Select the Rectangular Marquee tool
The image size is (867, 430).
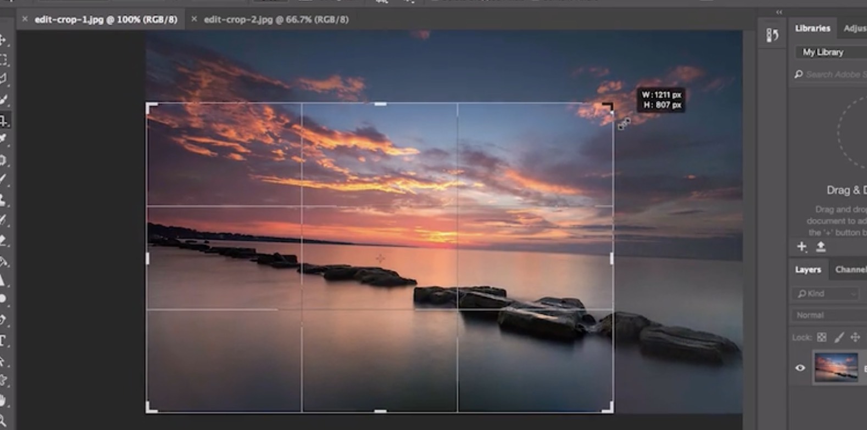pos(3,59)
